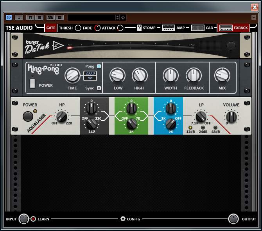The image size is (262, 231).
Task: Toggle the plugin bypass power button
Action: pos(9,17)
